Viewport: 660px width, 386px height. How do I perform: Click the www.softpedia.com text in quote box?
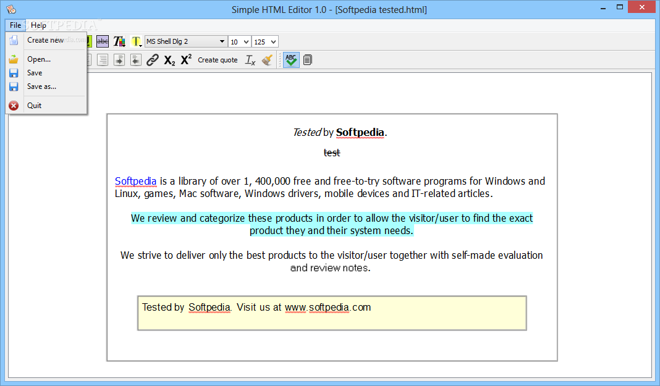[x=328, y=308]
